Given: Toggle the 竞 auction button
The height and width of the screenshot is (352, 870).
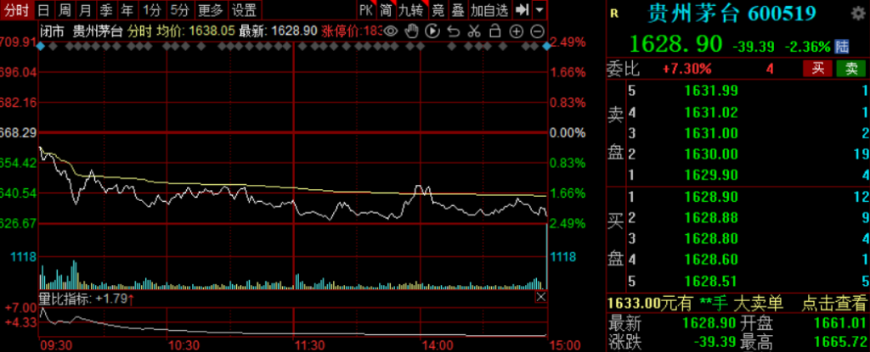Looking at the screenshot, I should coord(438,10).
